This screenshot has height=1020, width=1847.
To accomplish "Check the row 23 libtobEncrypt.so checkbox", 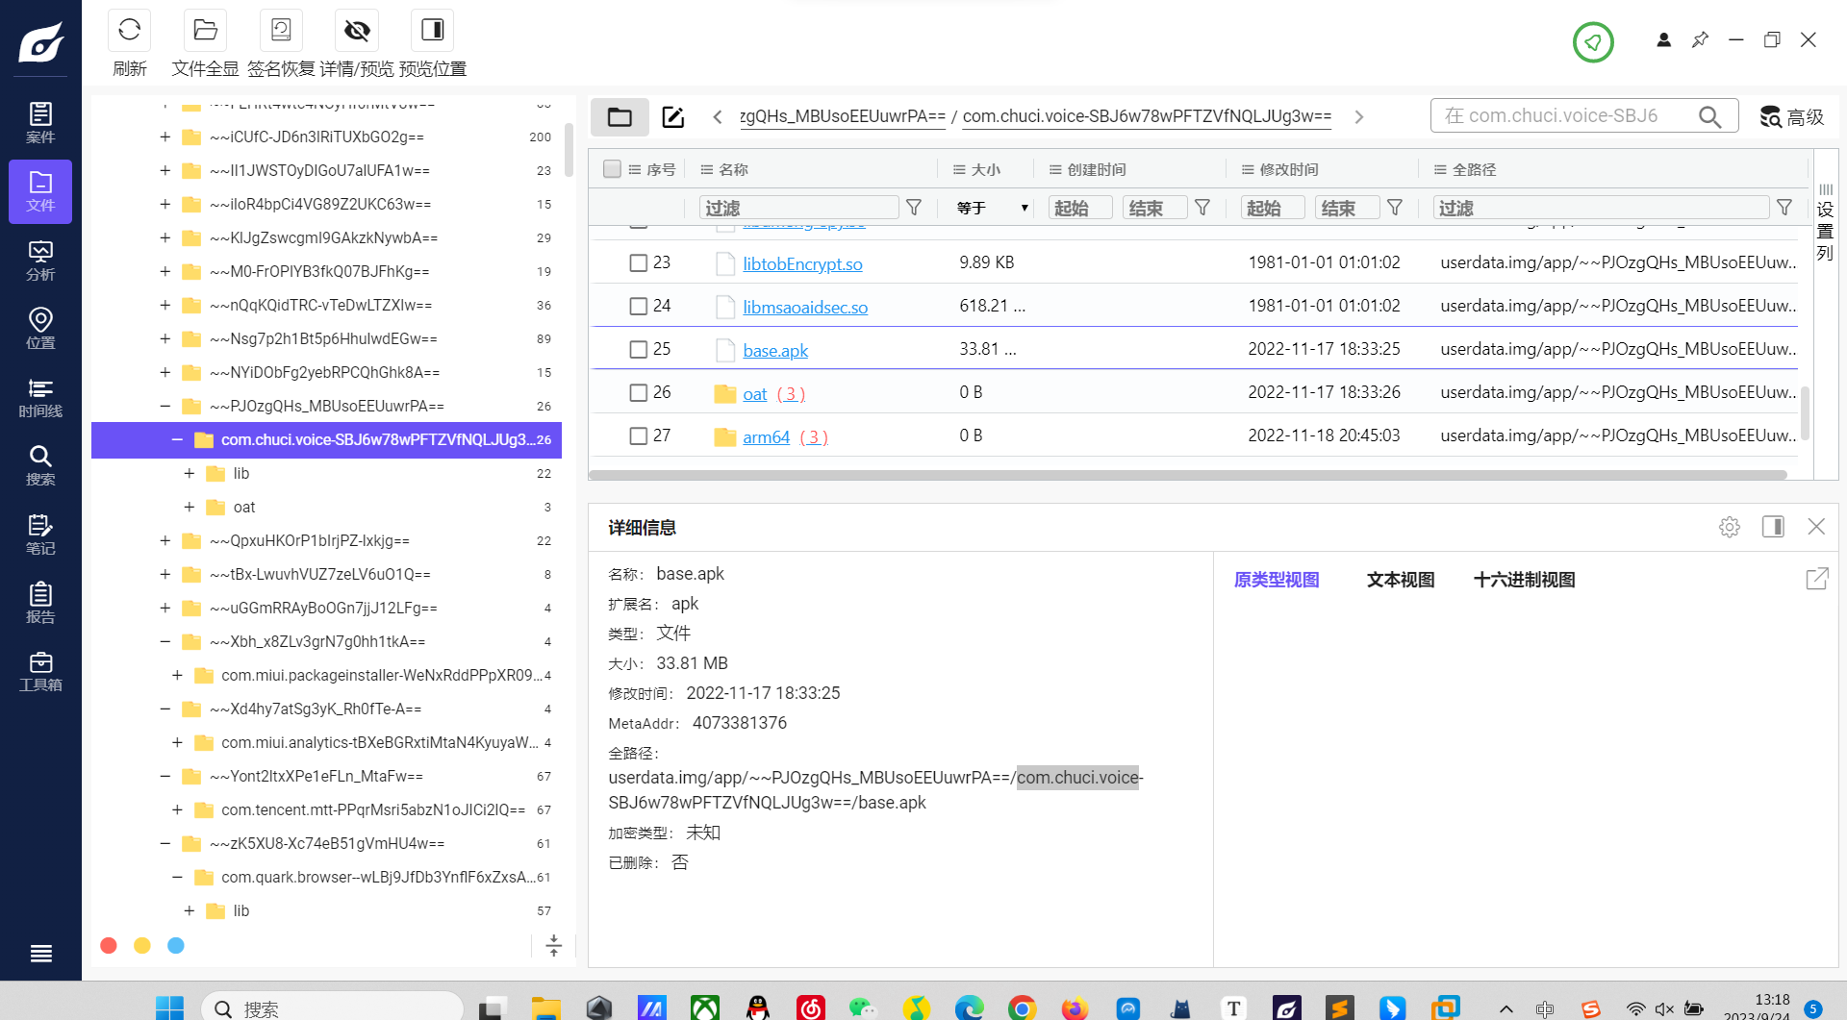I will click(638, 262).
